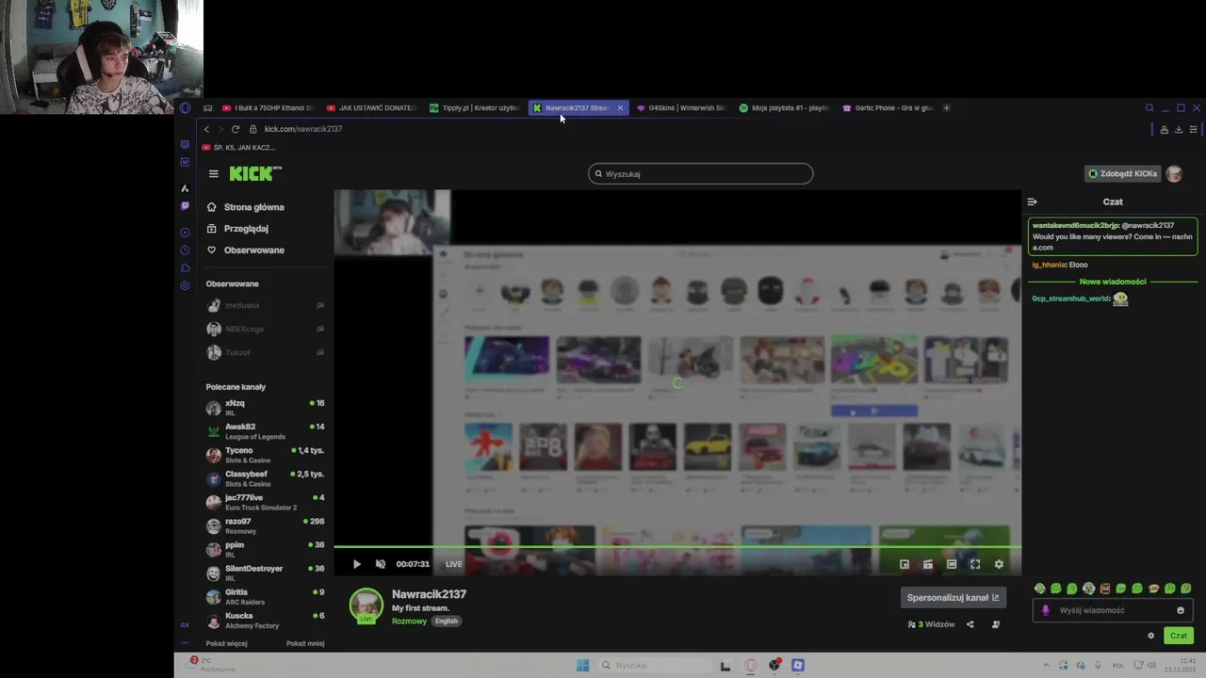The image size is (1206, 678).
Task: Open Opera sidebar history clock
Action: 185,250
